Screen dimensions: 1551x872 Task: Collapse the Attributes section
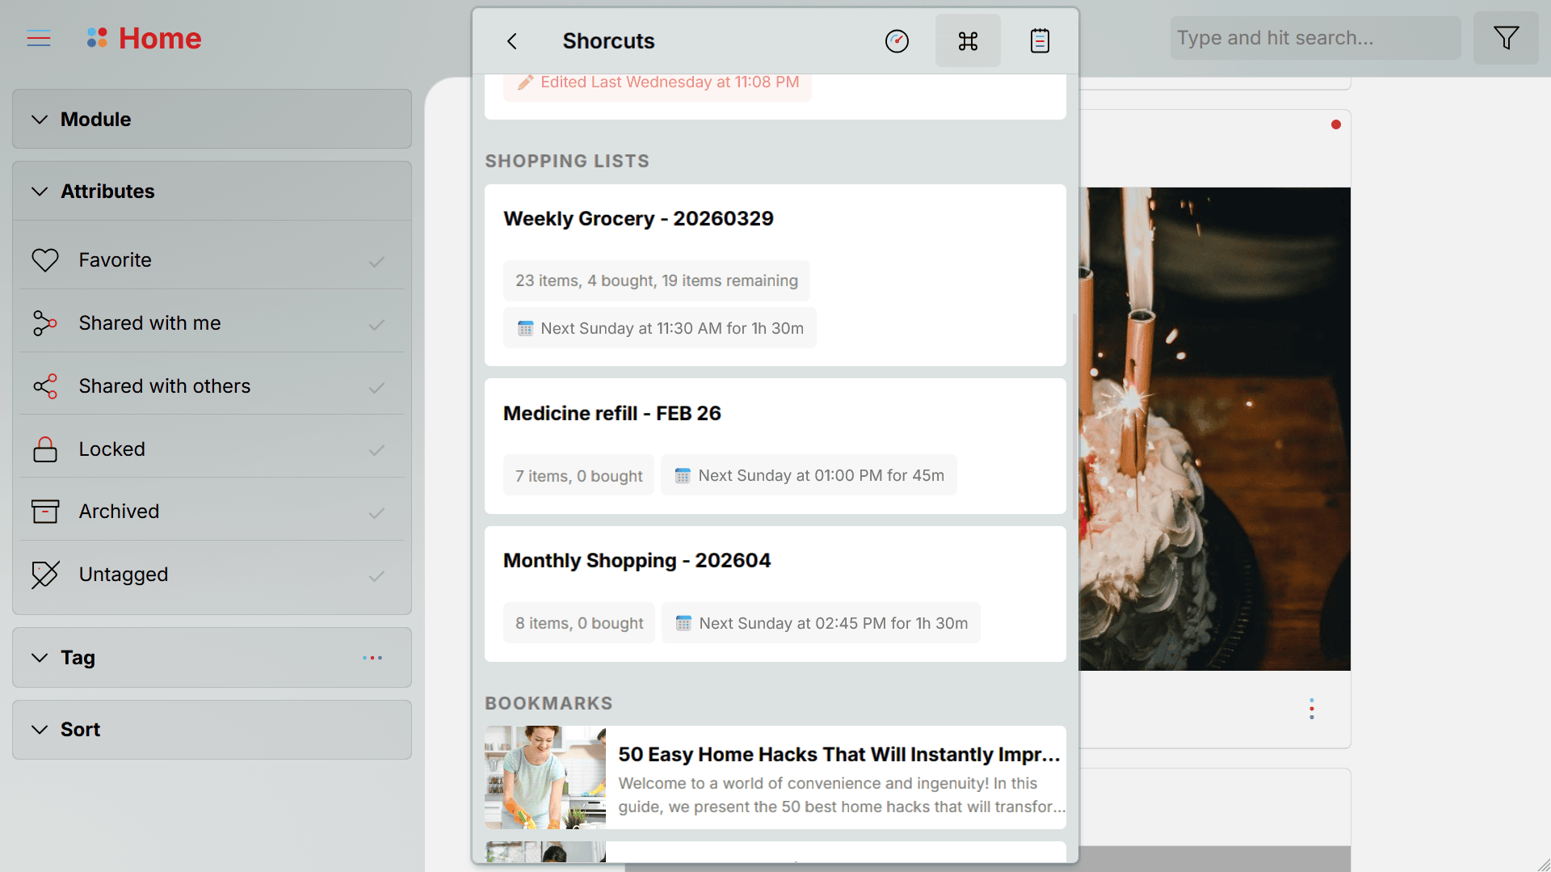[40, 191]
